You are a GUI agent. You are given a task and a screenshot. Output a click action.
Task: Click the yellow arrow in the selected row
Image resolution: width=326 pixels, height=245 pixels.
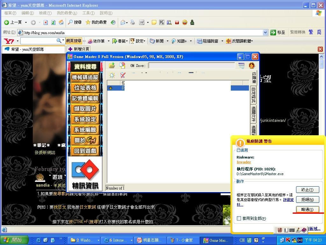click(110, 88)
